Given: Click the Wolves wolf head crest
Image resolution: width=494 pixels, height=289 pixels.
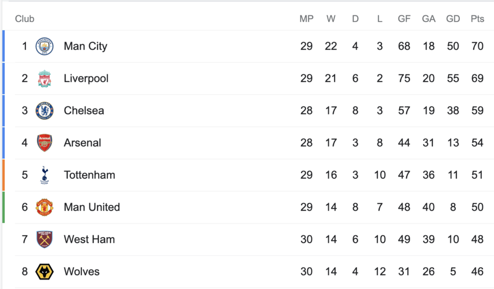Looking at the screenshot, I should pyautogui.click(x=44, y=272).
